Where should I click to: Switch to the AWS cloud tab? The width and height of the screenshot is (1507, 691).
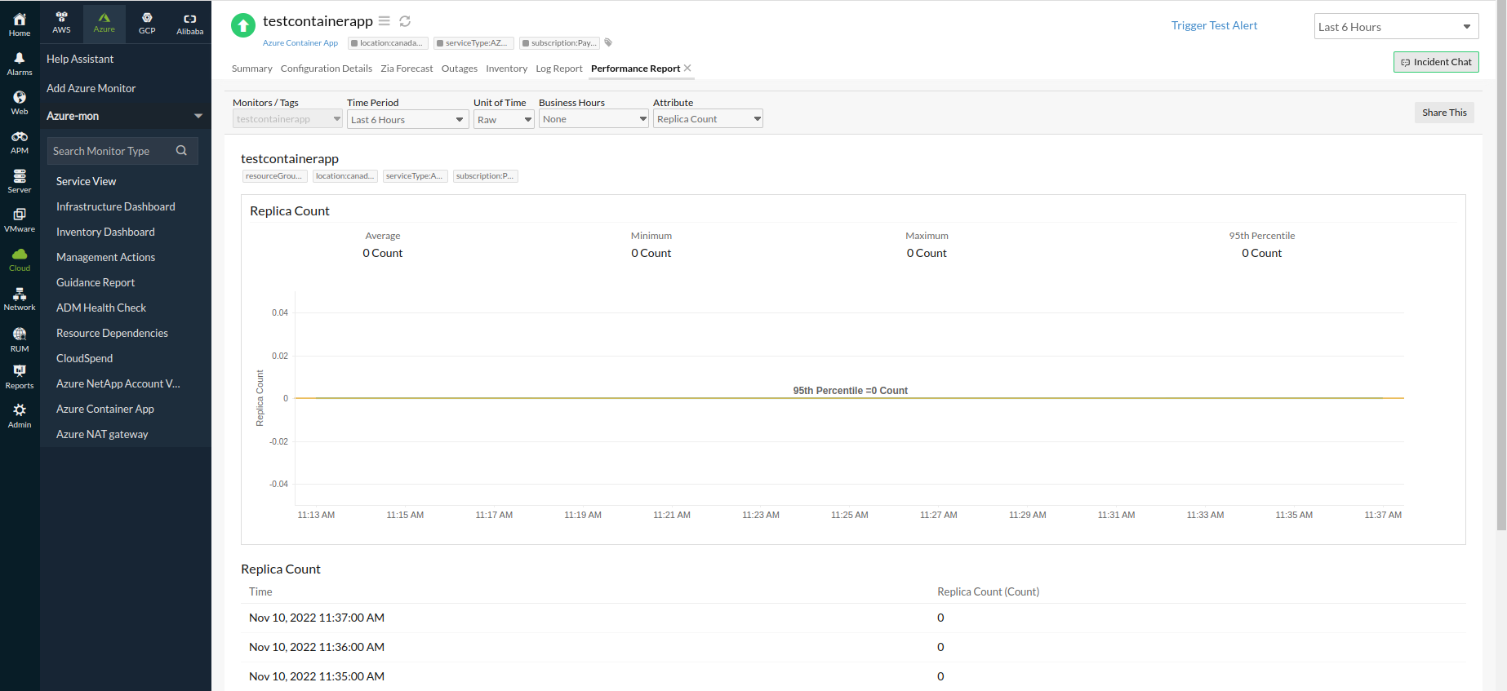[61, 23]
